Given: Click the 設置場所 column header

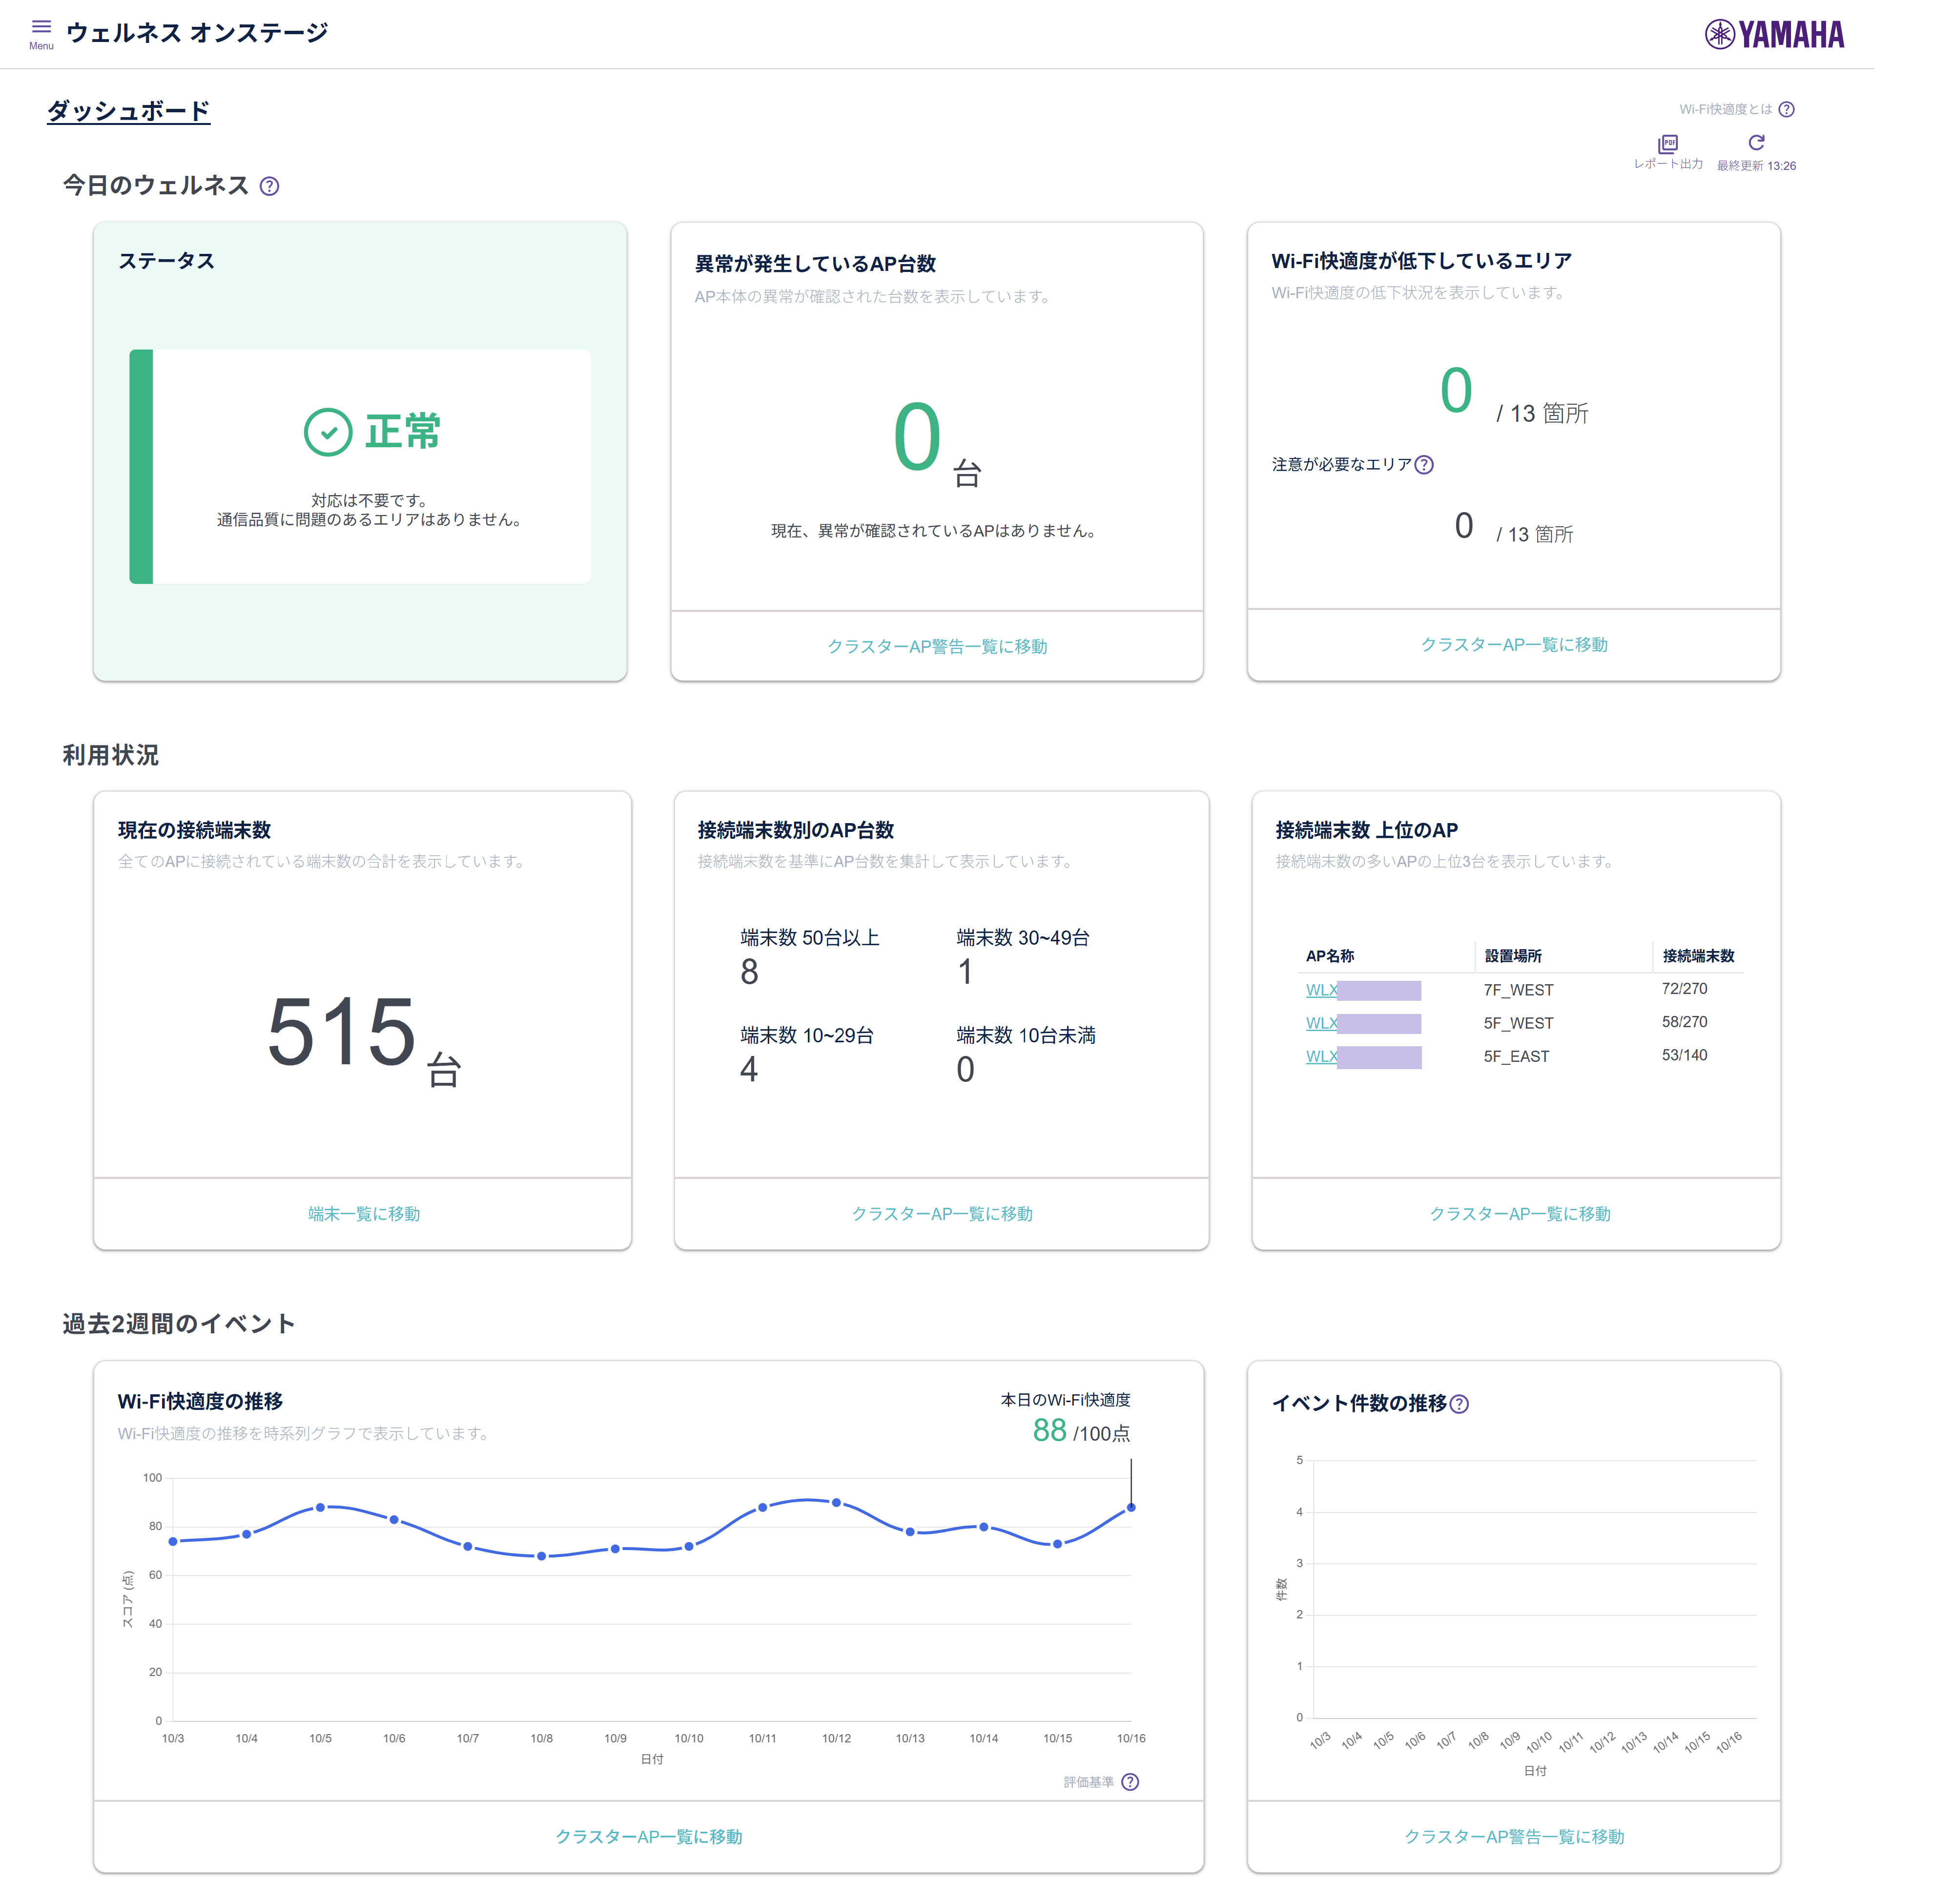Looking at the screenshot, I should (1513, 956).
